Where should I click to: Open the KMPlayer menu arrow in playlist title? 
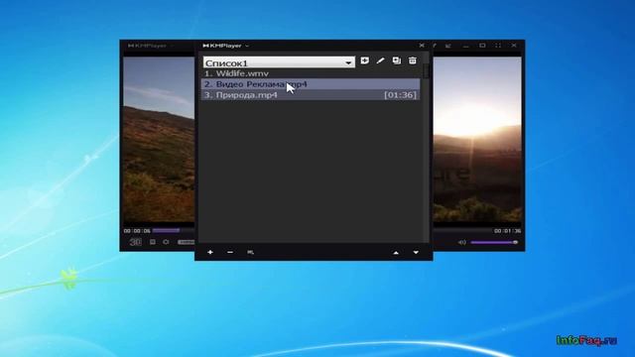247,47
